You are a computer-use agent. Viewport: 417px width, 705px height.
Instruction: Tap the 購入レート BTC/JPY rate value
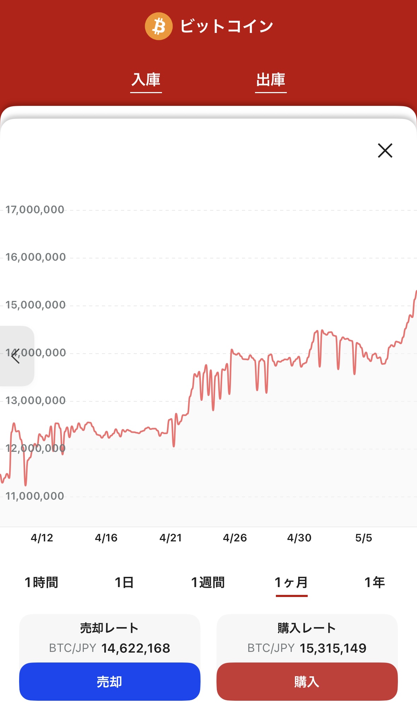click(x=333, y=648)
